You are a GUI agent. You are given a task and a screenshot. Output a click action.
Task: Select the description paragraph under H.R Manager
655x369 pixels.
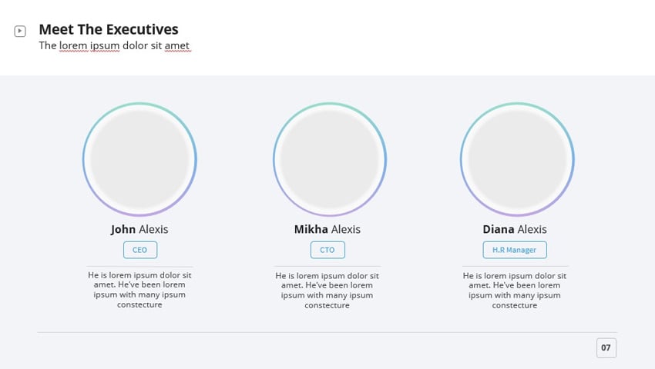point(515,290)
